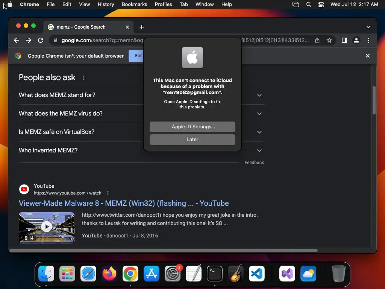Open System Settings with badge in dock
Image resolution: width=385 pixels, height=289 pixels.
pos(173,274)
